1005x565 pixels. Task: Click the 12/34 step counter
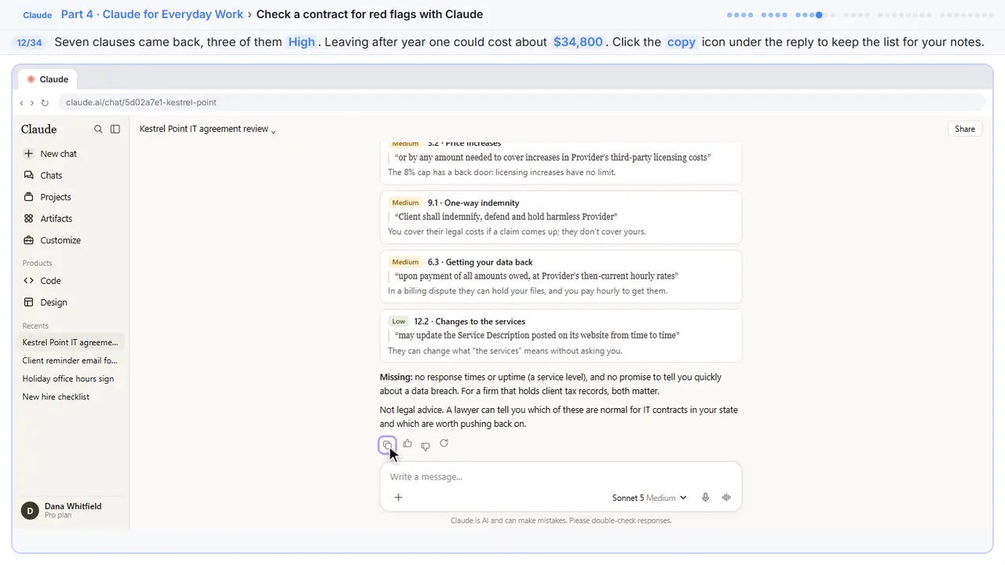coord(29,42)
